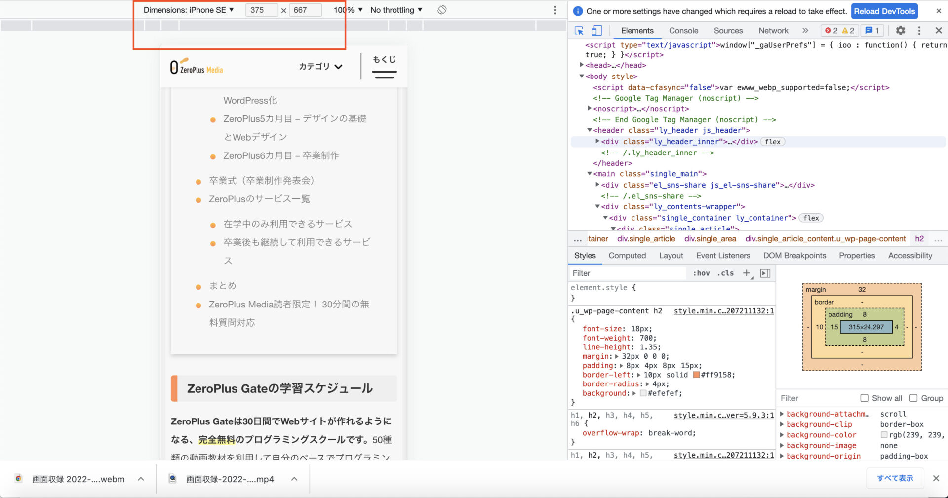Click the rgb(239, 239 computed color swatch
Viewport: 948px width, 498px height.
click(x=884, y=435)
